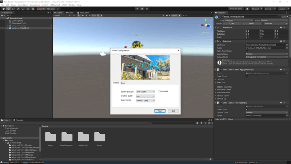
Task: Switch to the Console tab
Action: [18, 120]
